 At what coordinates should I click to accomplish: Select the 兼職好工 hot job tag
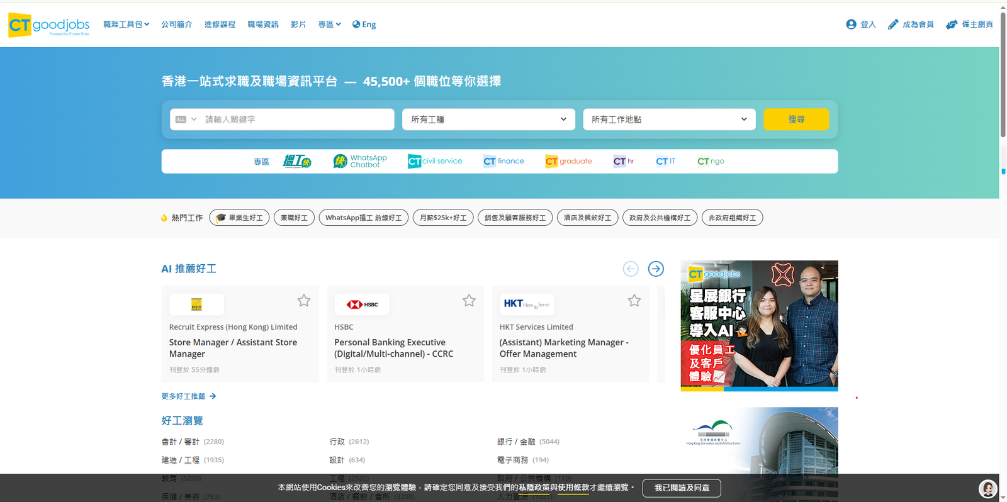coord(294,218)
